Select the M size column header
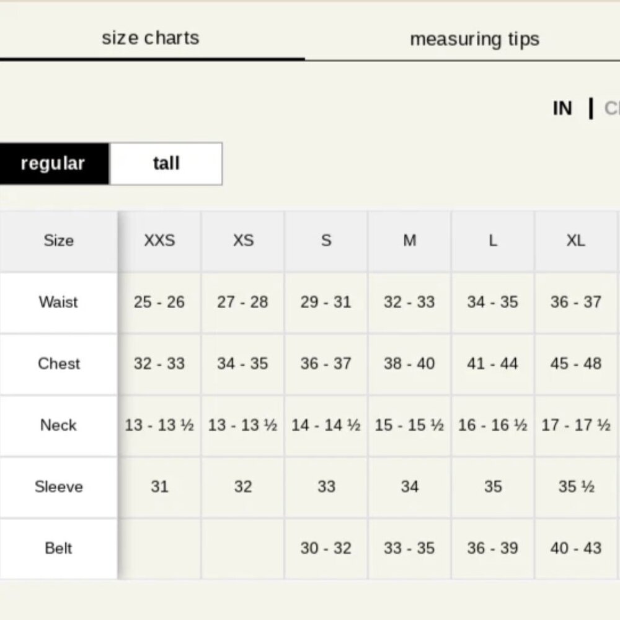Screen dimensions: 620x620 (409, 241)
